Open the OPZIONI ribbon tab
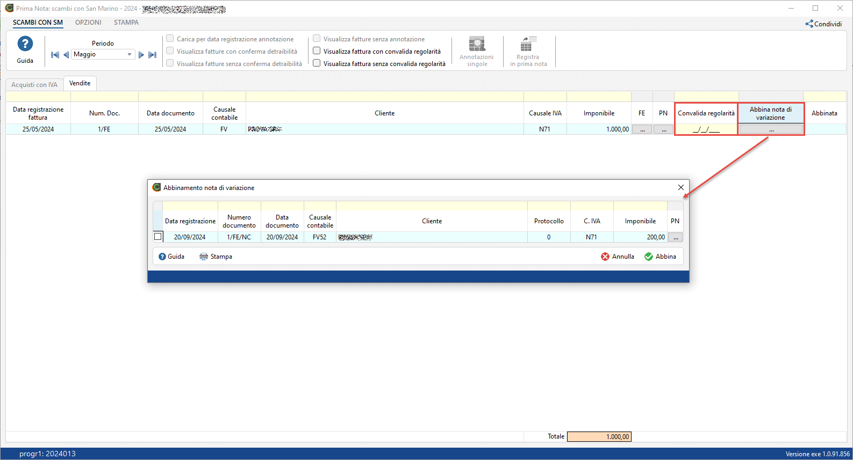The height and width of the screenshot is (460, 853). (x=88, y=23)
